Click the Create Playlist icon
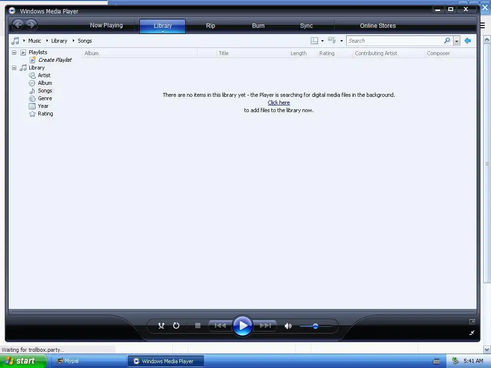This screenshot has width=491, height=368. tap(33, 59)
